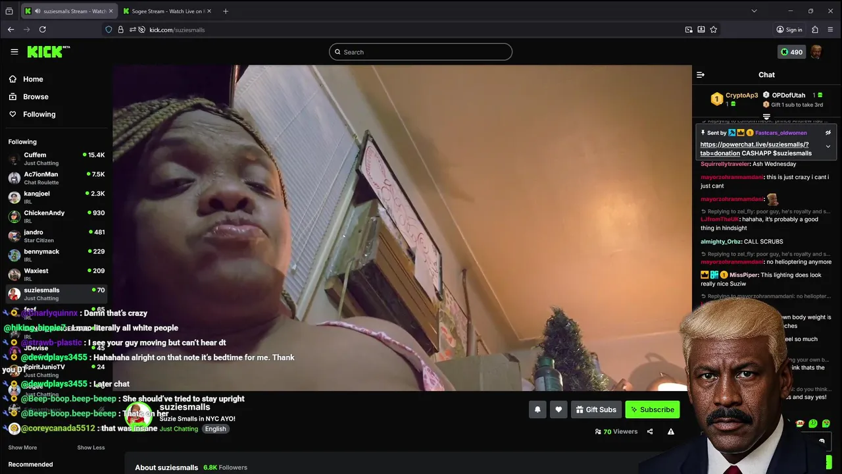Click the Browse icon in sidebar
842x474 pixels.
(x=12, y=97)
